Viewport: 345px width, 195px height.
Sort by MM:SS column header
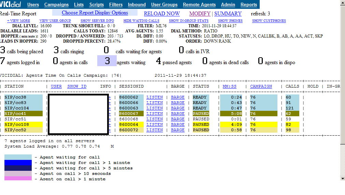229,86
